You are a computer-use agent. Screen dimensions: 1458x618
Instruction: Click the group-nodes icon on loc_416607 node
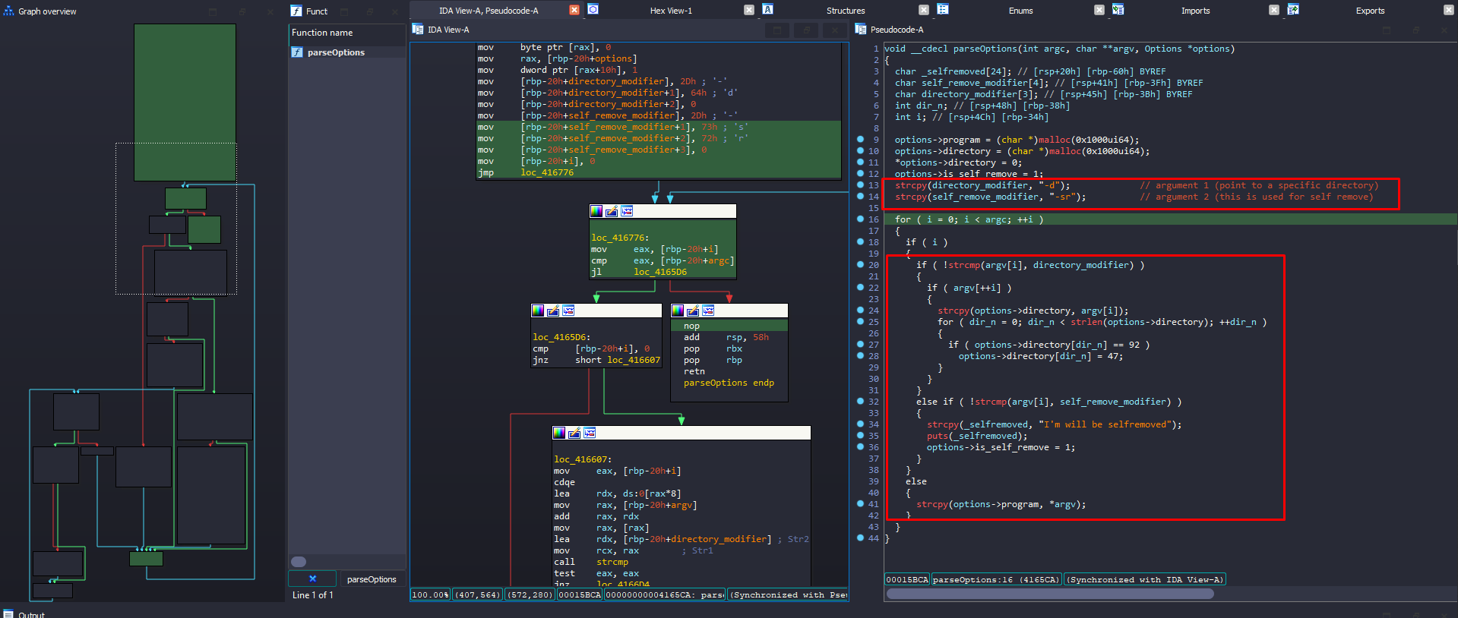click(590, 433)
